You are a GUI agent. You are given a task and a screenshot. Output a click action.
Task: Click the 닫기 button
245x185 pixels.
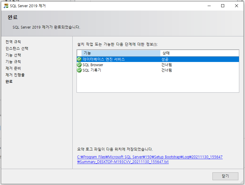coord(225,176)
